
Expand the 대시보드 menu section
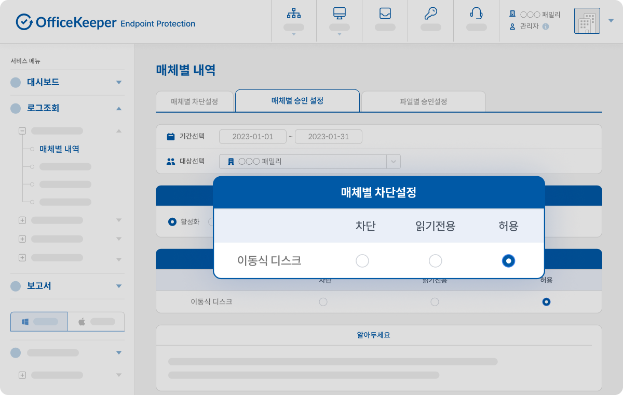(119, 82)
